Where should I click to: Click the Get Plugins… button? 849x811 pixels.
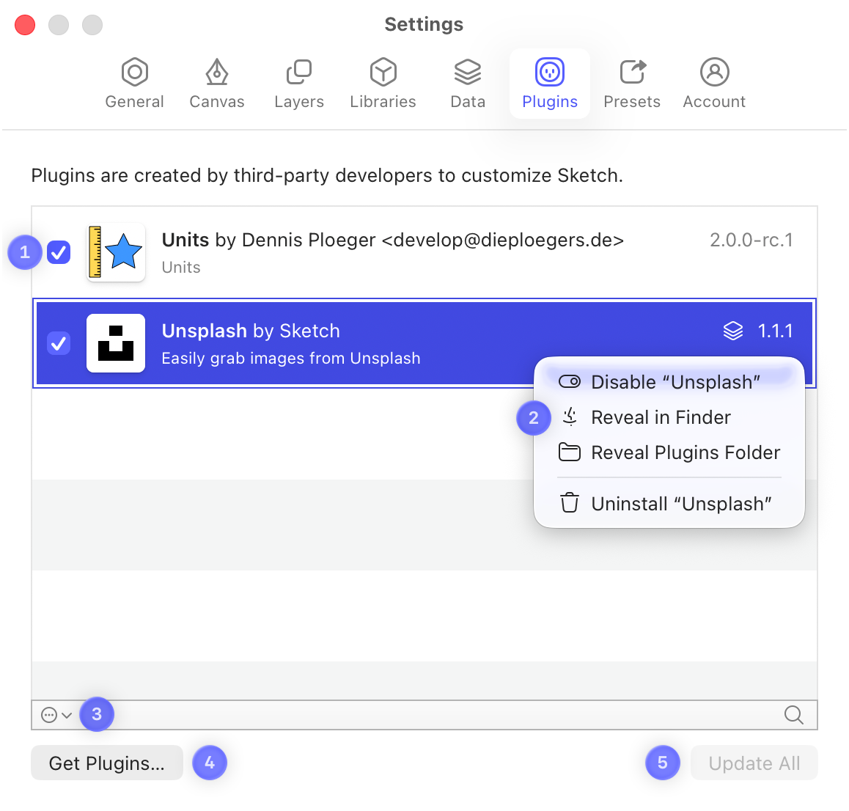(107, 763)
